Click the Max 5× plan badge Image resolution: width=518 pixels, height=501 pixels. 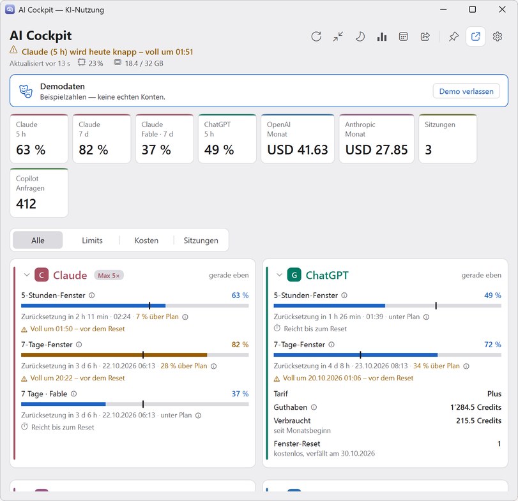109,275
